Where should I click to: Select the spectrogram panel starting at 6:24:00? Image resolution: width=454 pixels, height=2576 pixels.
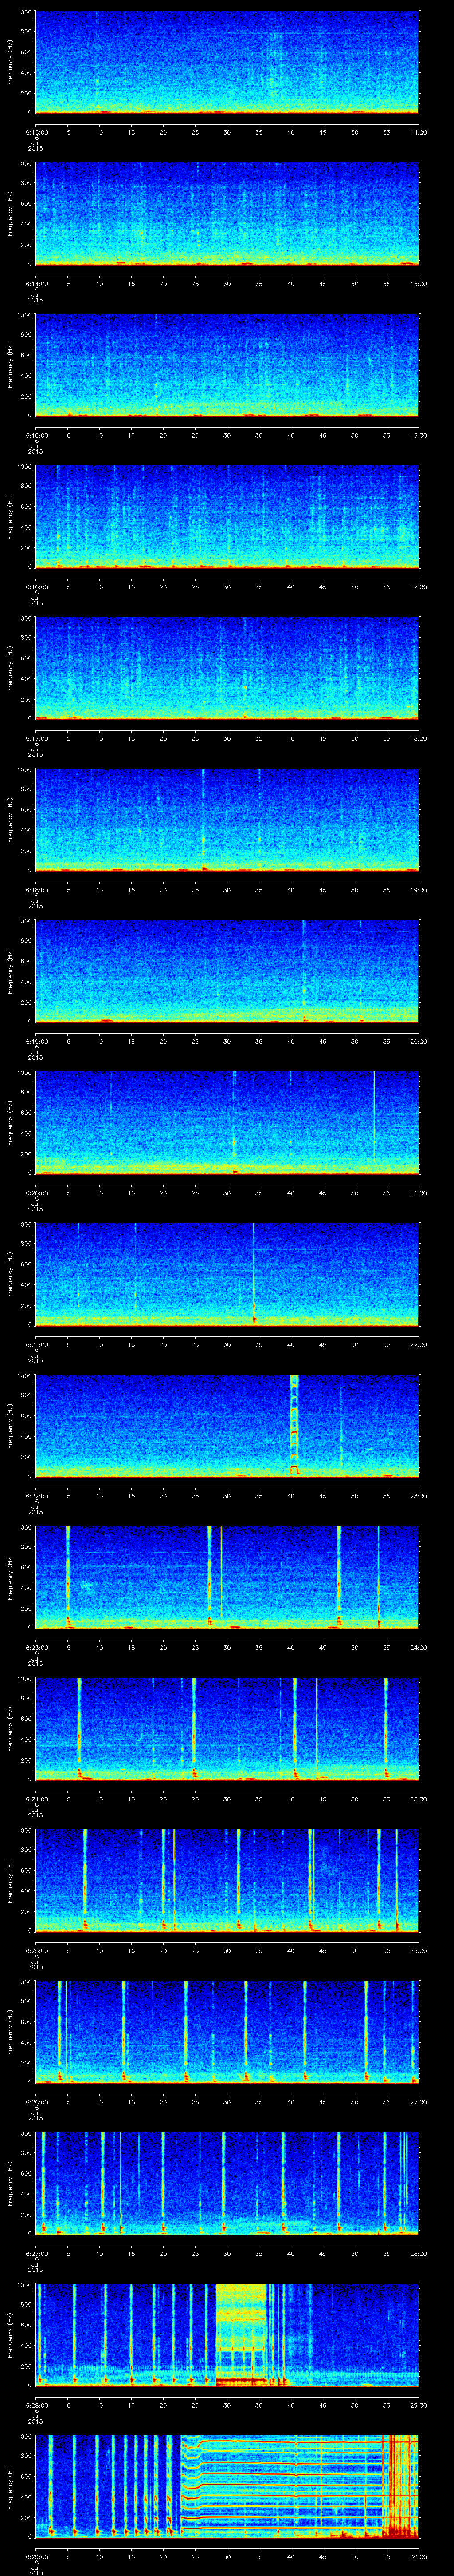coord(227,1728)
